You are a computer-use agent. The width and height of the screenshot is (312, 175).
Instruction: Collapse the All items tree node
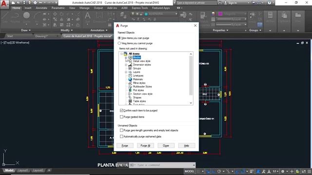click(x=121, y=54)
